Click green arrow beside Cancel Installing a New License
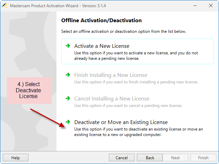This screenshot has height=164, width=219. [68, 98]
